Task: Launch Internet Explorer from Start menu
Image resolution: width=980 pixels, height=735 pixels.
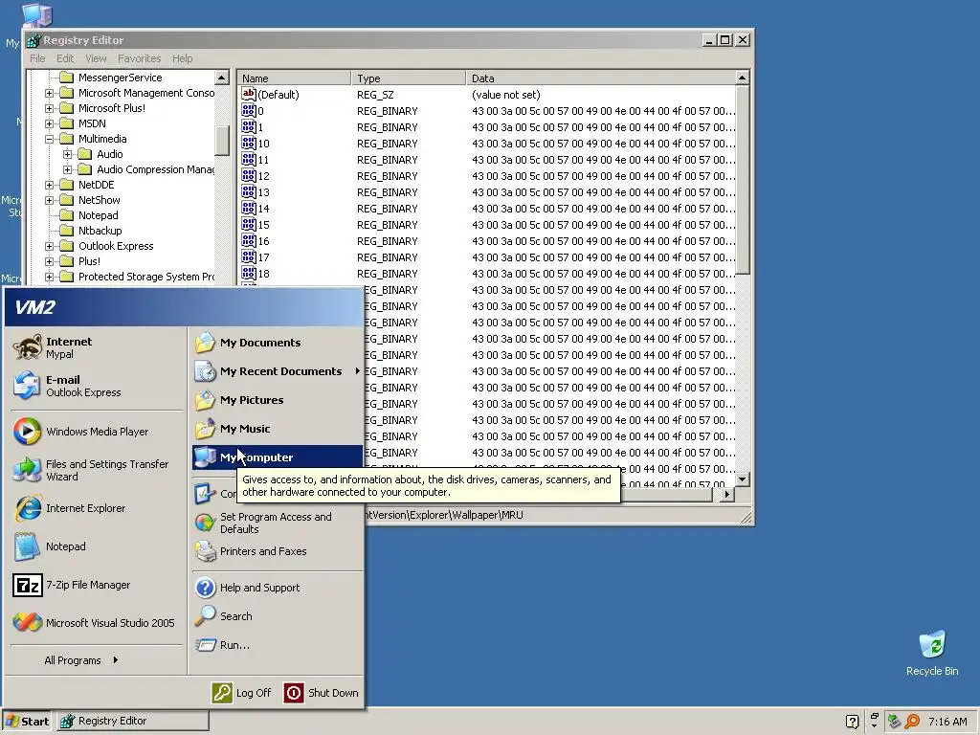Action: (x=97, y=508)
